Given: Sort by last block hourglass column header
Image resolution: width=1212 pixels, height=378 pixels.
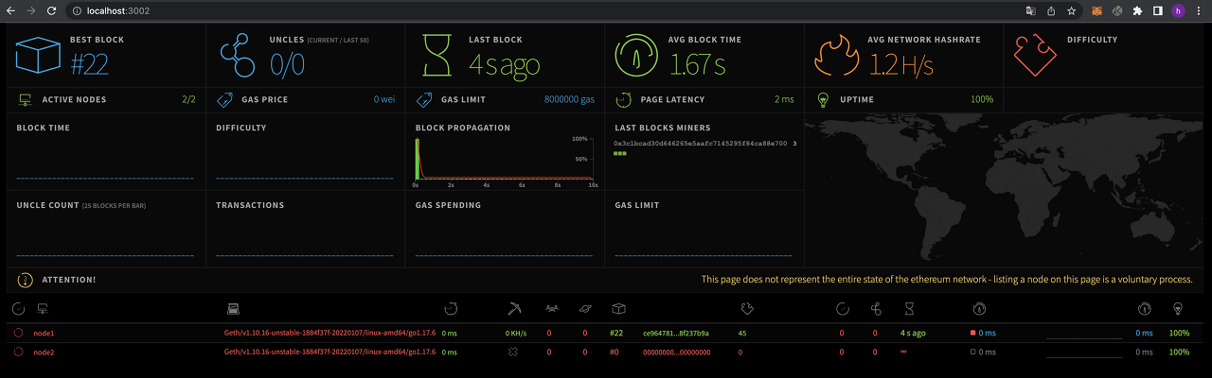Looking at the screenshot, I should (909, 309).
